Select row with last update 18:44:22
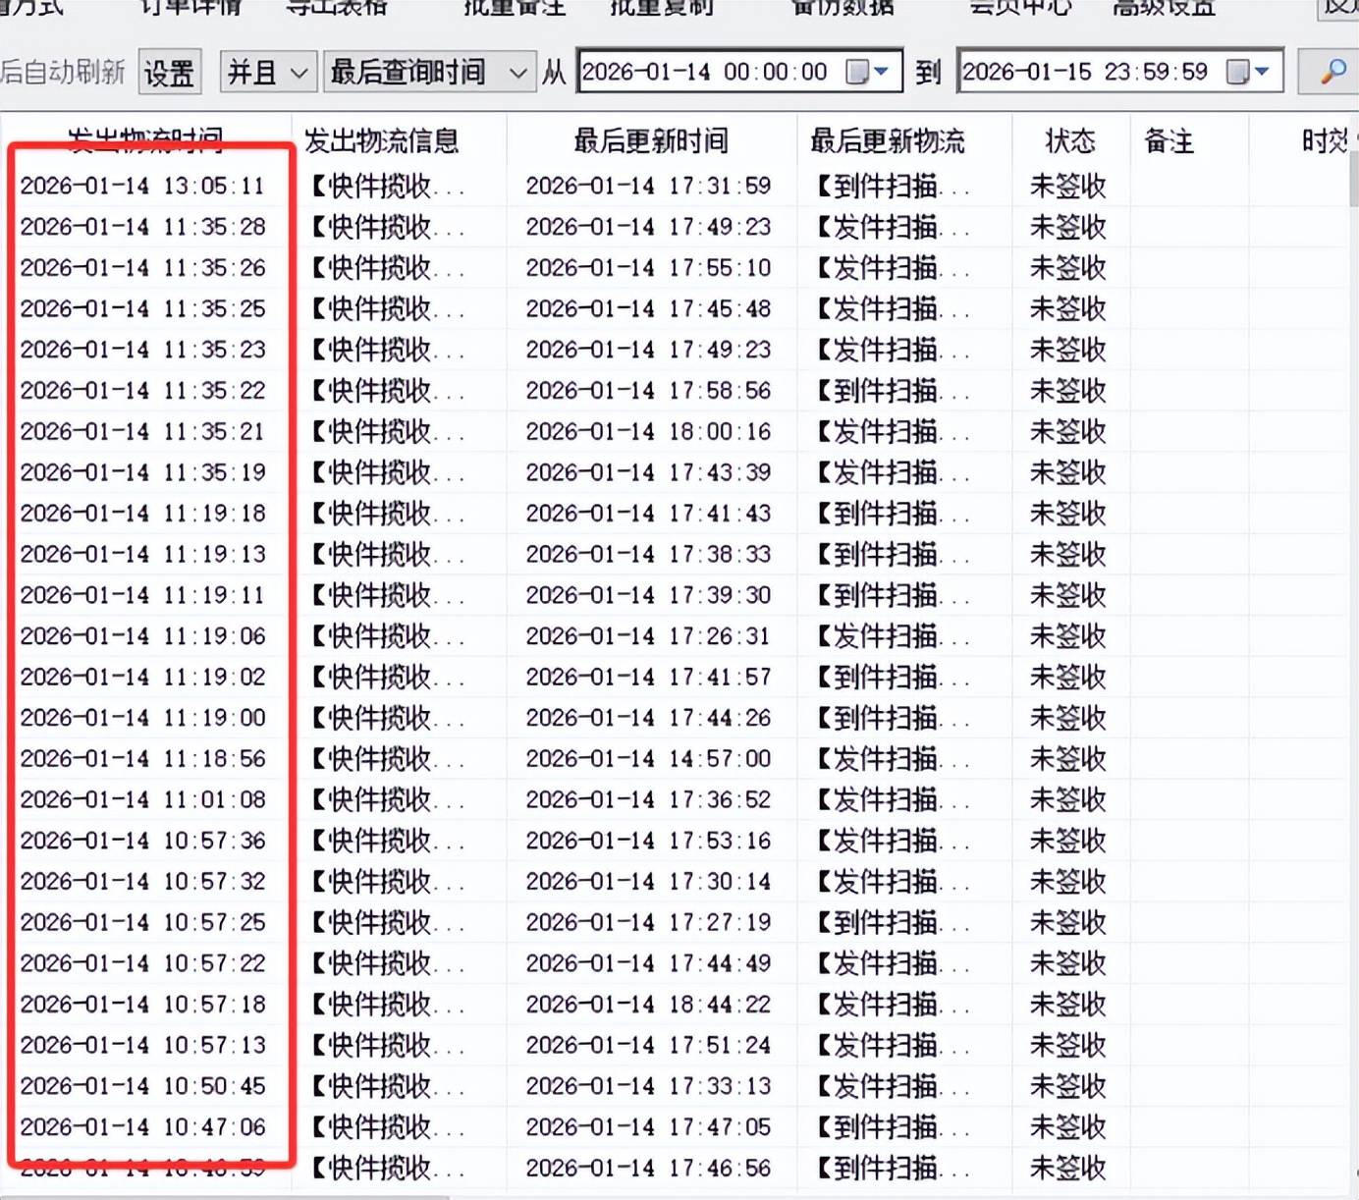 coord(648,1005)
